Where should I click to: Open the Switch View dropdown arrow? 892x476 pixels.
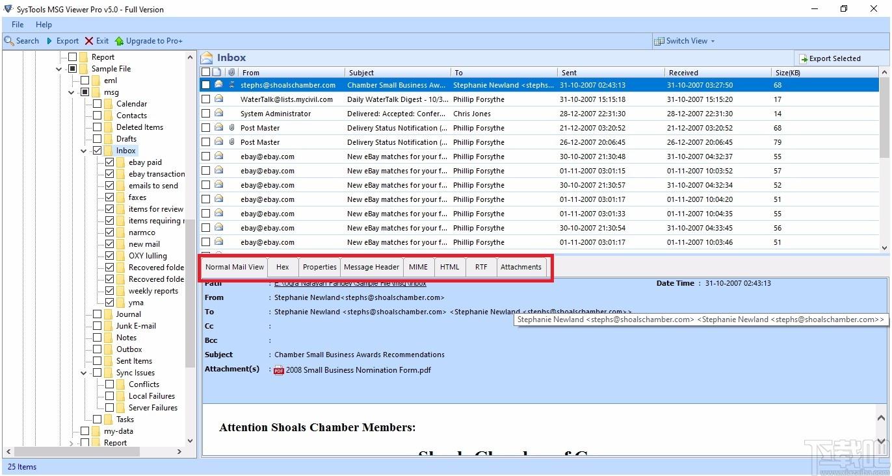[713, 41]
